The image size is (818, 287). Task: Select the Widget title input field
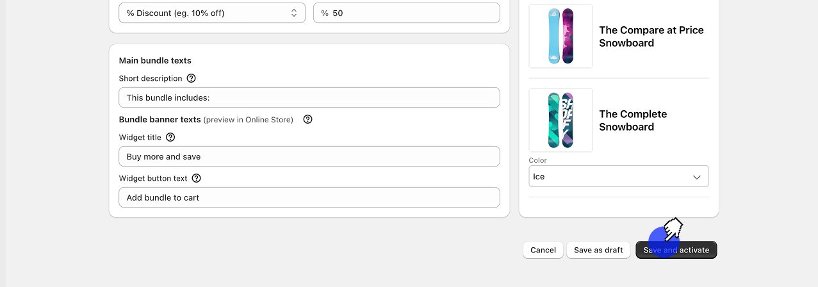[309, 156]
